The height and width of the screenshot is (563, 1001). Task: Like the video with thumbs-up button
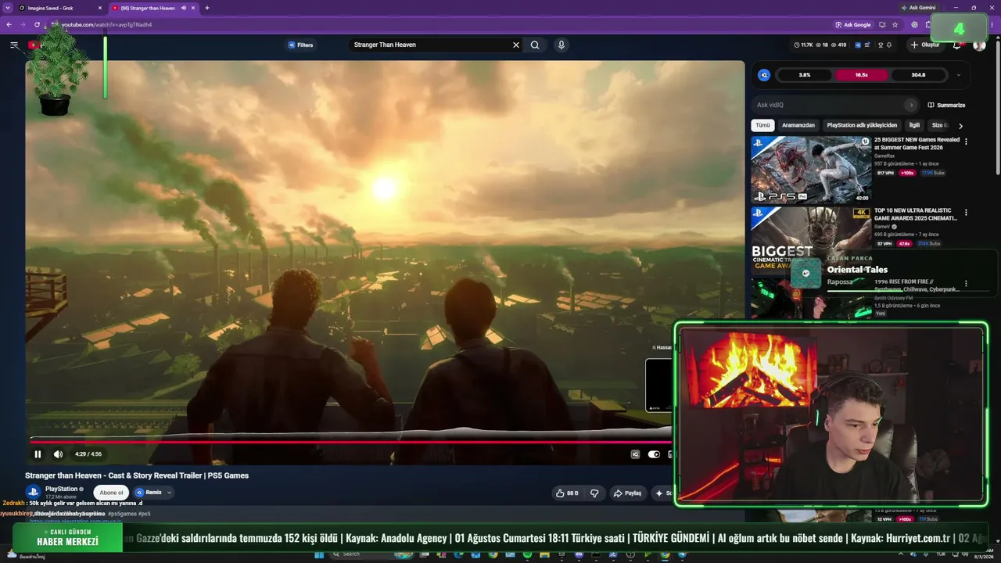[567, 493]
